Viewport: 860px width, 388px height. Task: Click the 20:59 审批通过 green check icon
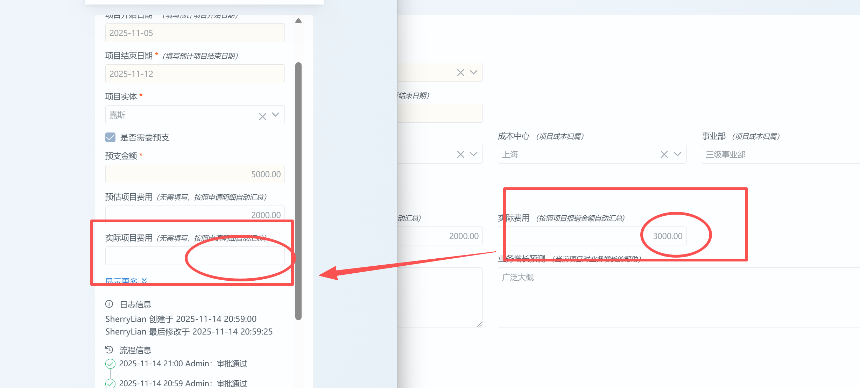(x=110, y=383)
